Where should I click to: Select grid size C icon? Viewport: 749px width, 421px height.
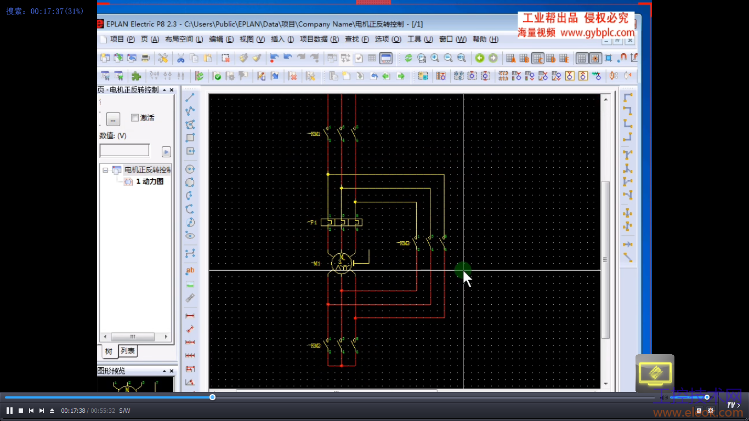pos(538,58)
